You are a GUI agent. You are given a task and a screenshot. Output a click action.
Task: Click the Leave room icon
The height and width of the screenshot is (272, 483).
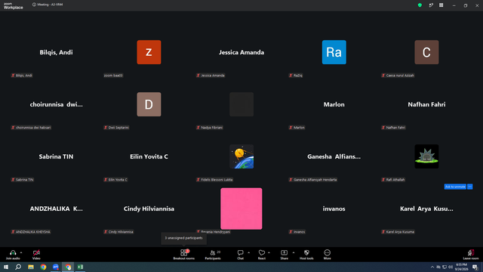471,252
